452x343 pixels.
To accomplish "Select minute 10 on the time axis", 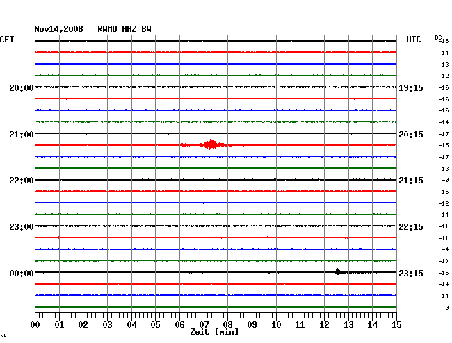I will (x=276, y=324).
